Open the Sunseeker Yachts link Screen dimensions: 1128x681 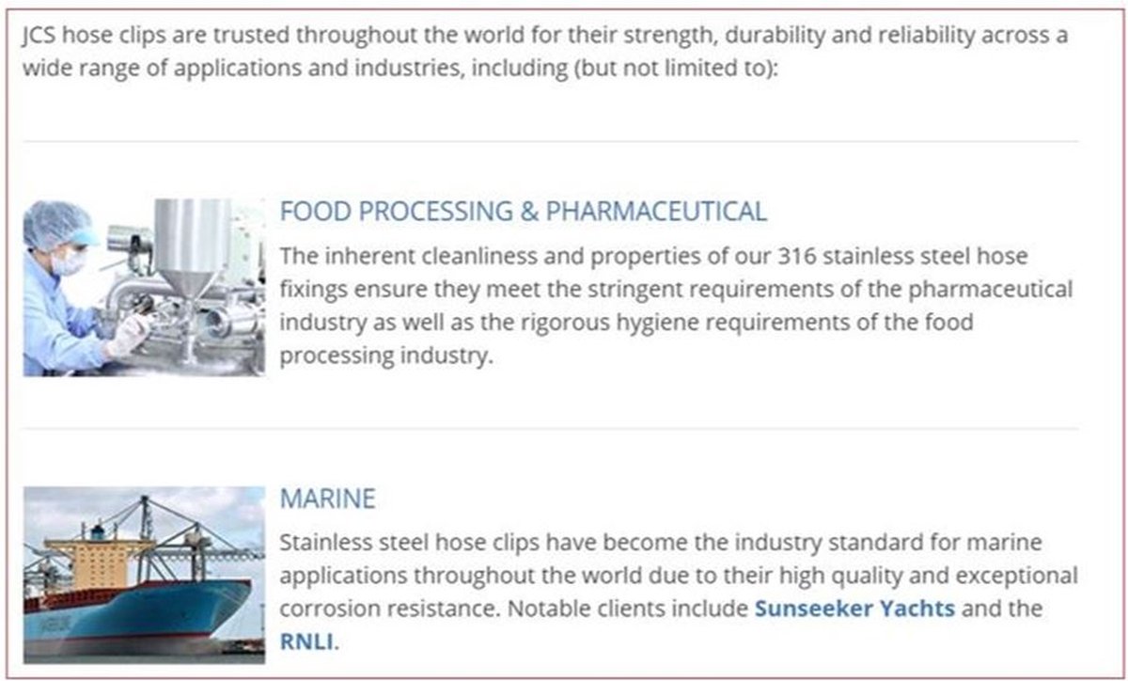854,609
